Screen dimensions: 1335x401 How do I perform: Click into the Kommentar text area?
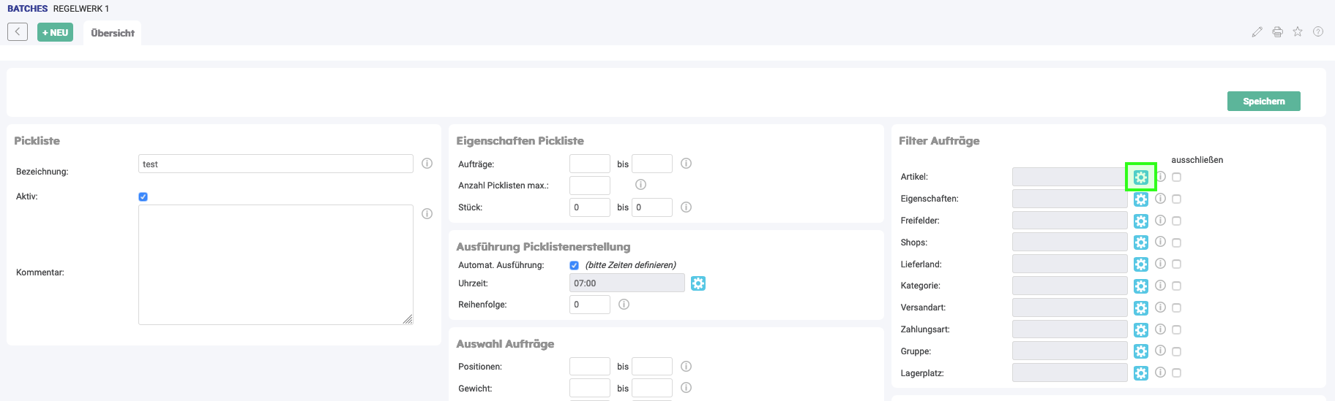pyautogui.click(x=275, y=264)
